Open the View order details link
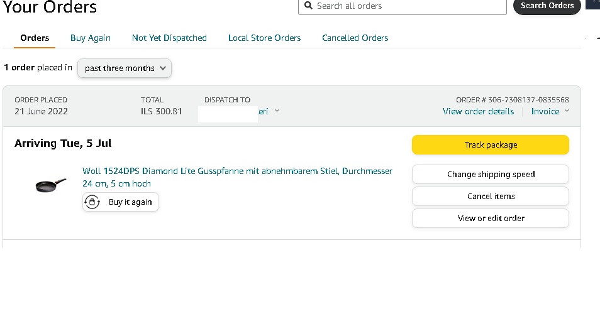 pyautogui.click(x=478, y=111)
